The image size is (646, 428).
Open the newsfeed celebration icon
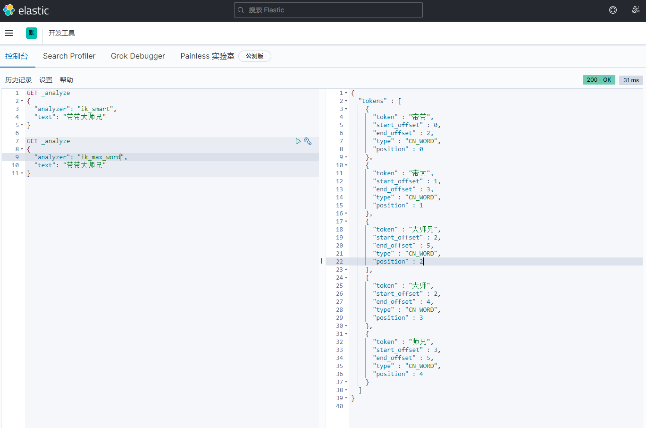pos(635,10)
